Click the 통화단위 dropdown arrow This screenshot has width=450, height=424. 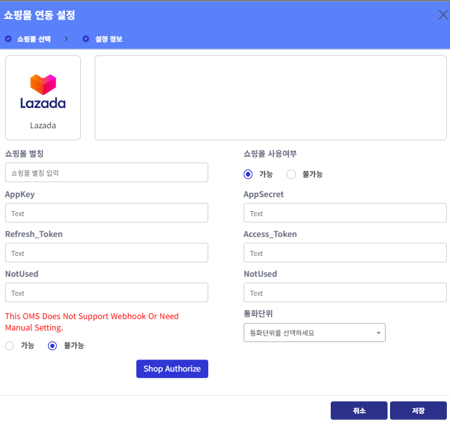[x=378, y=332]
